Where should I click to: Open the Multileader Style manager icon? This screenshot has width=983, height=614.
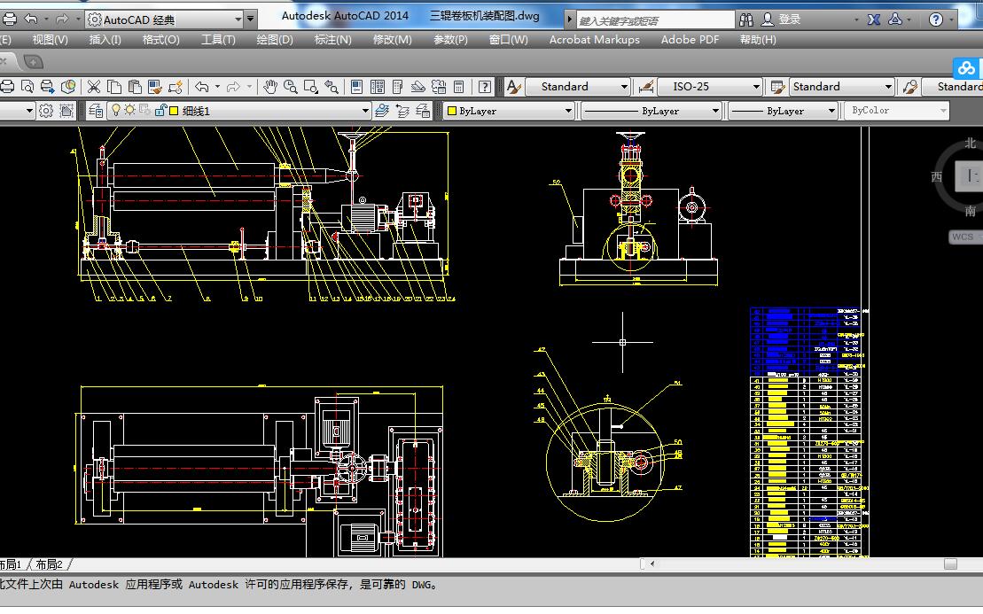point(910,87)
